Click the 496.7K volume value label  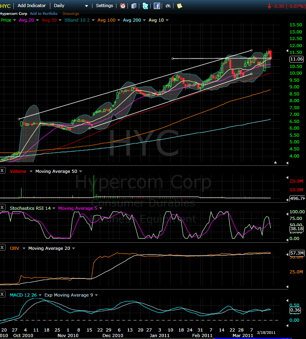pyautogui.click(x=297, y=198)
